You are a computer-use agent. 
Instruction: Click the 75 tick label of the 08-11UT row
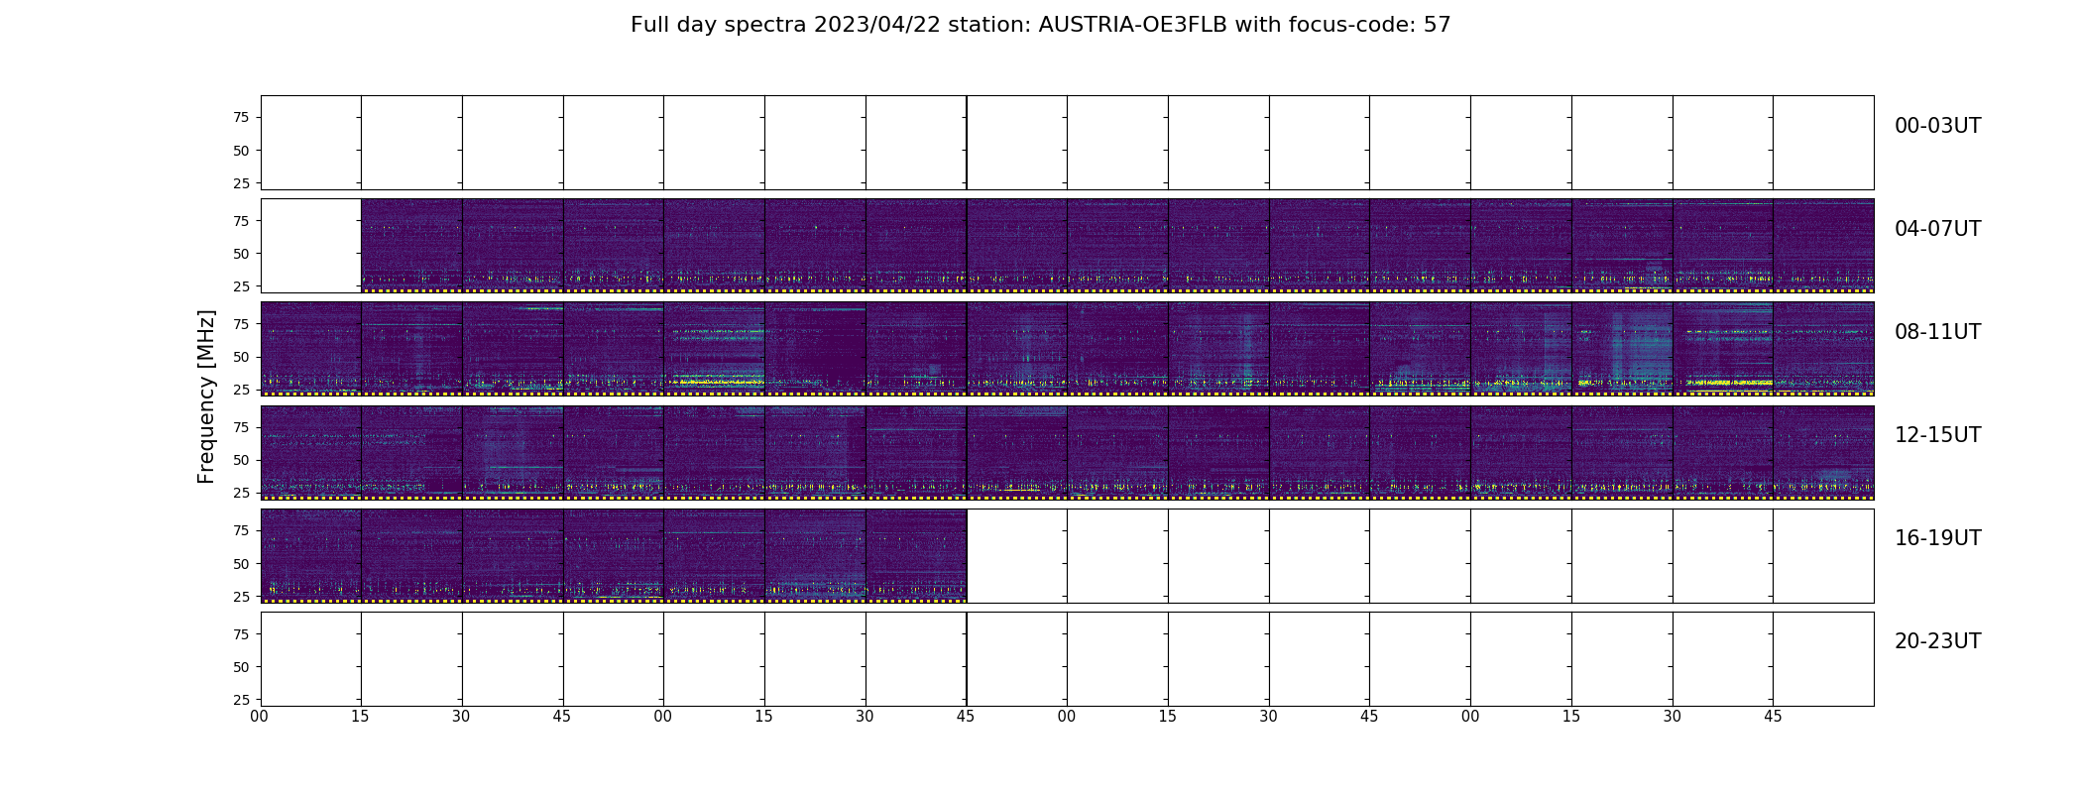241,324
